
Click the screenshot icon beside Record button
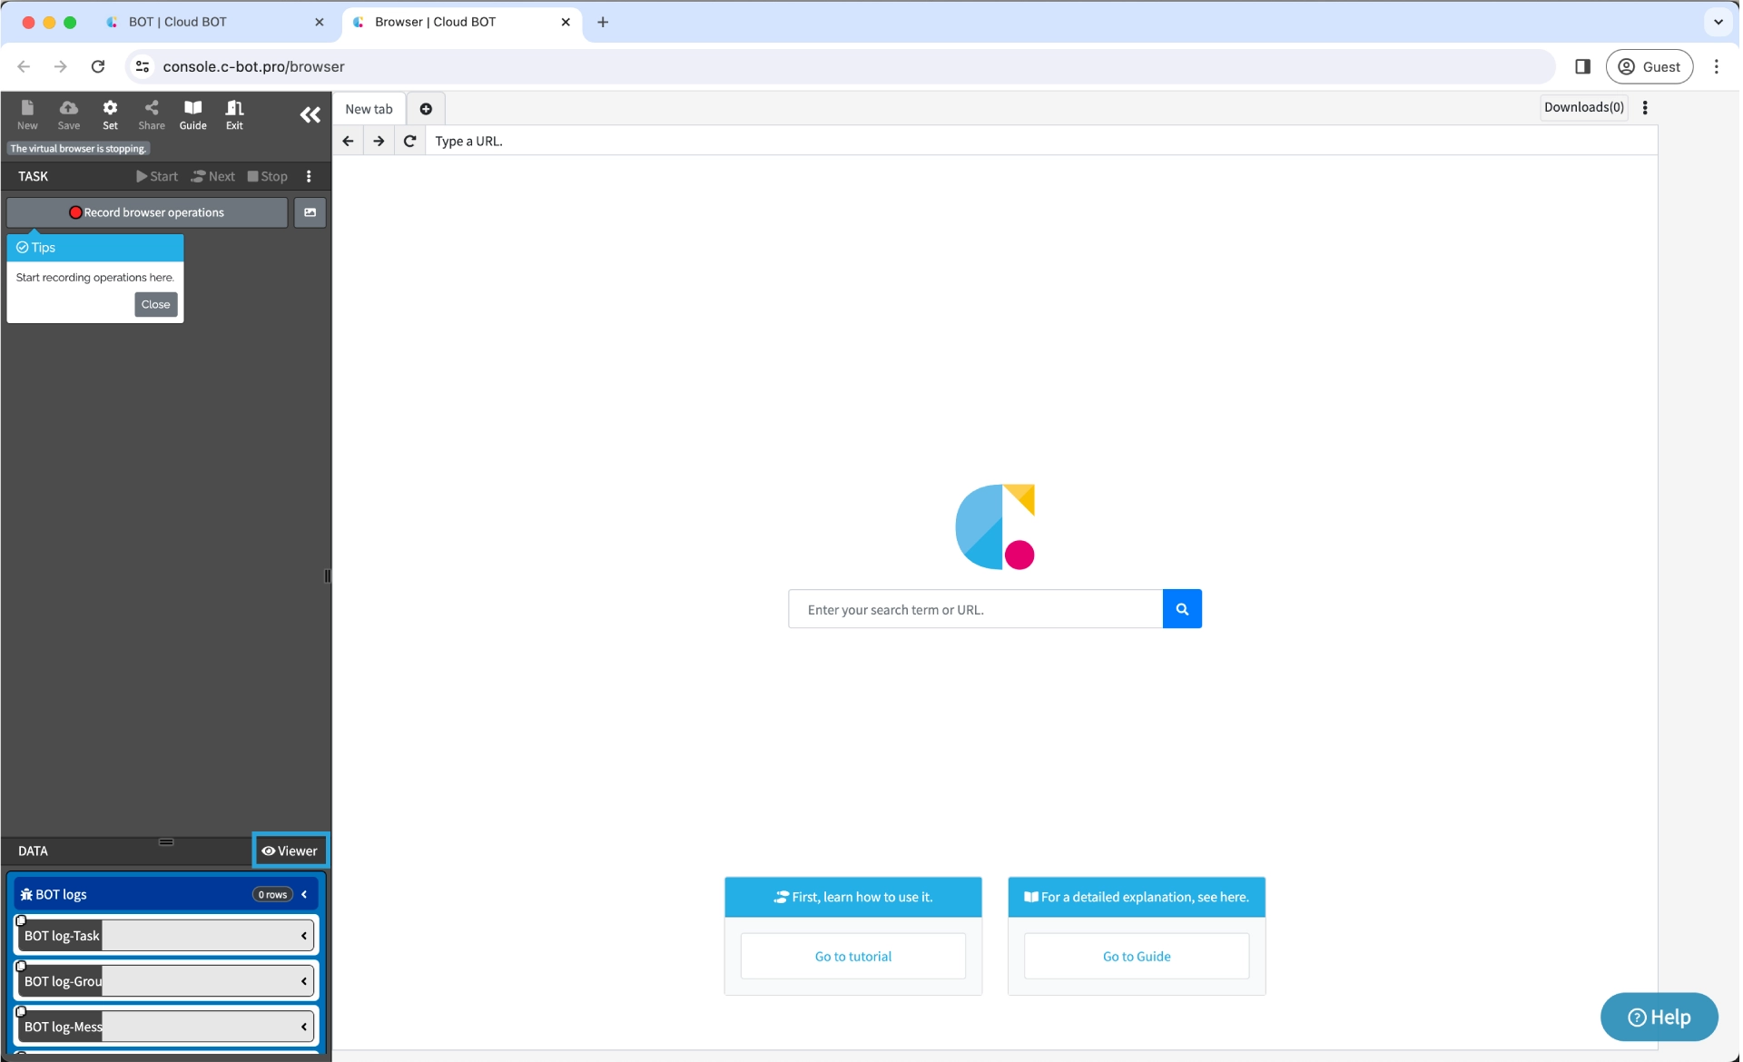310,212
